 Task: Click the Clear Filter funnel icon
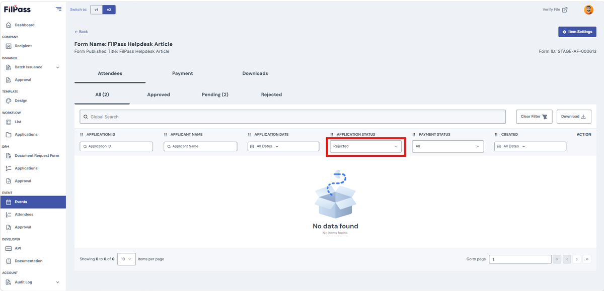(x=545, y=117)
